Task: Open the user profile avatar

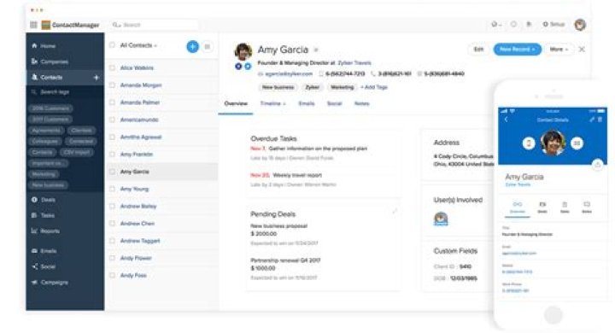Action: pos(580,25)
